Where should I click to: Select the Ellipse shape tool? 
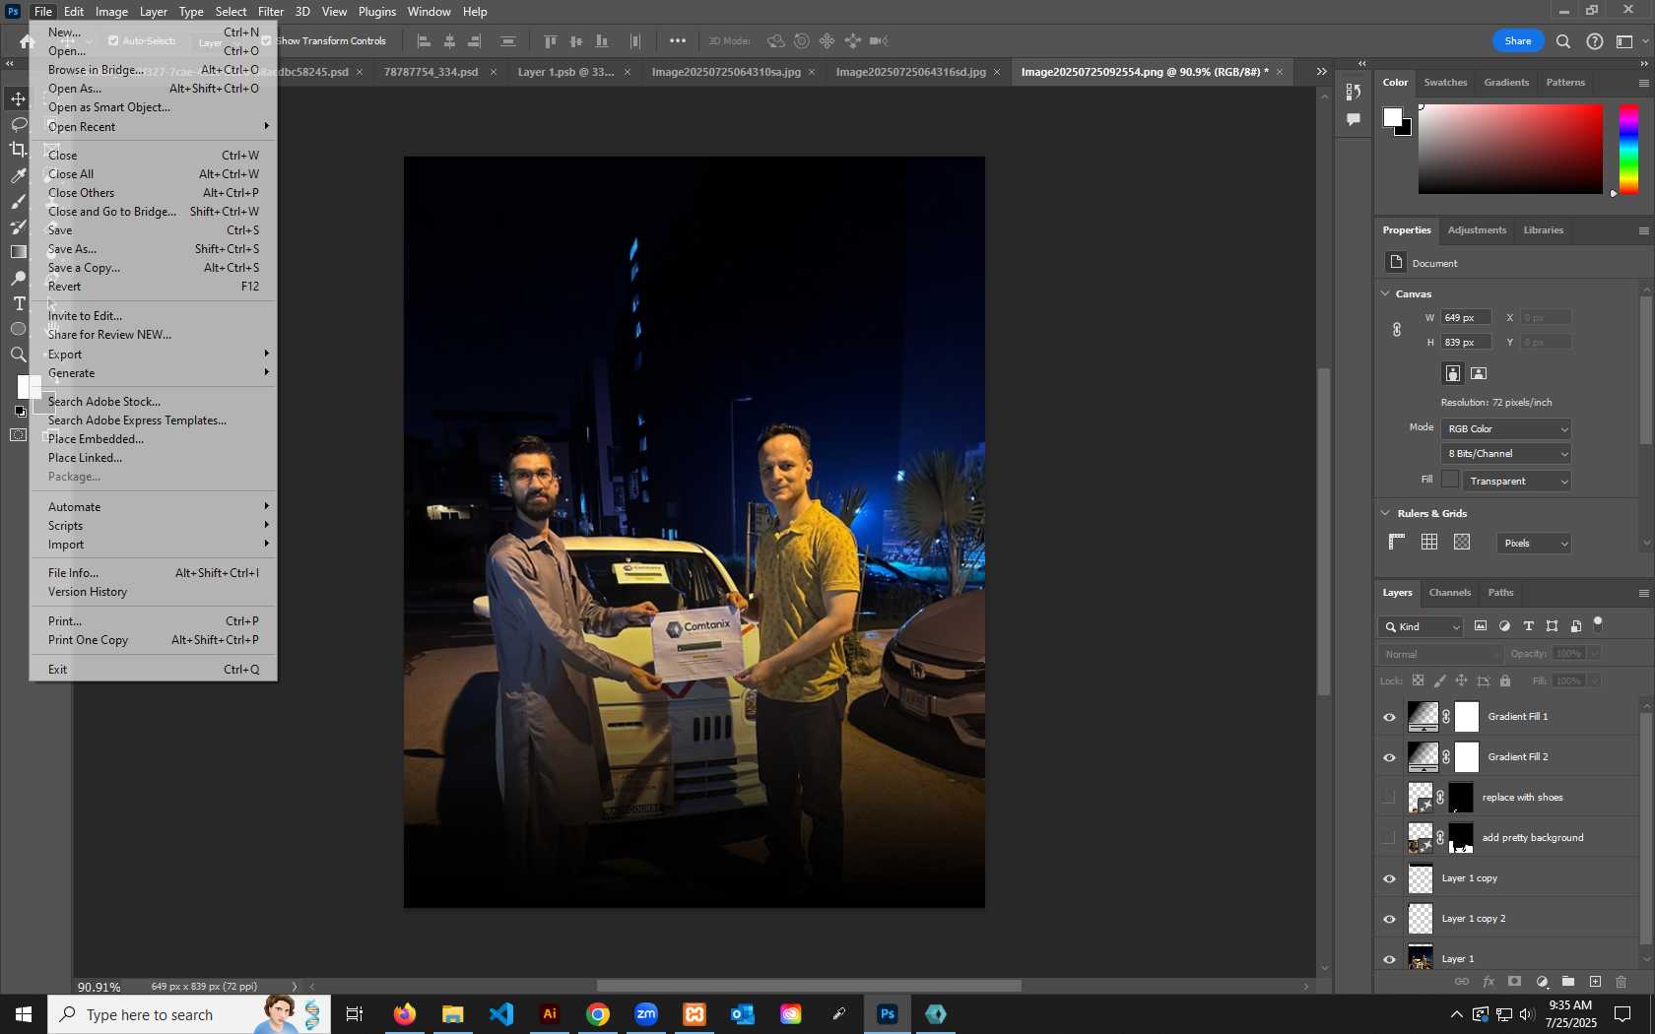(x=19, y=329)
